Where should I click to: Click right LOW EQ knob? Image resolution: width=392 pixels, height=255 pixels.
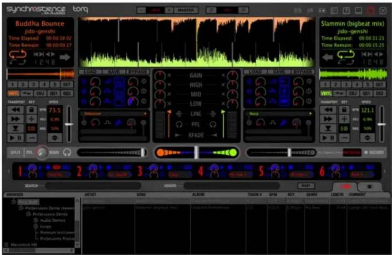coord(232,104)
